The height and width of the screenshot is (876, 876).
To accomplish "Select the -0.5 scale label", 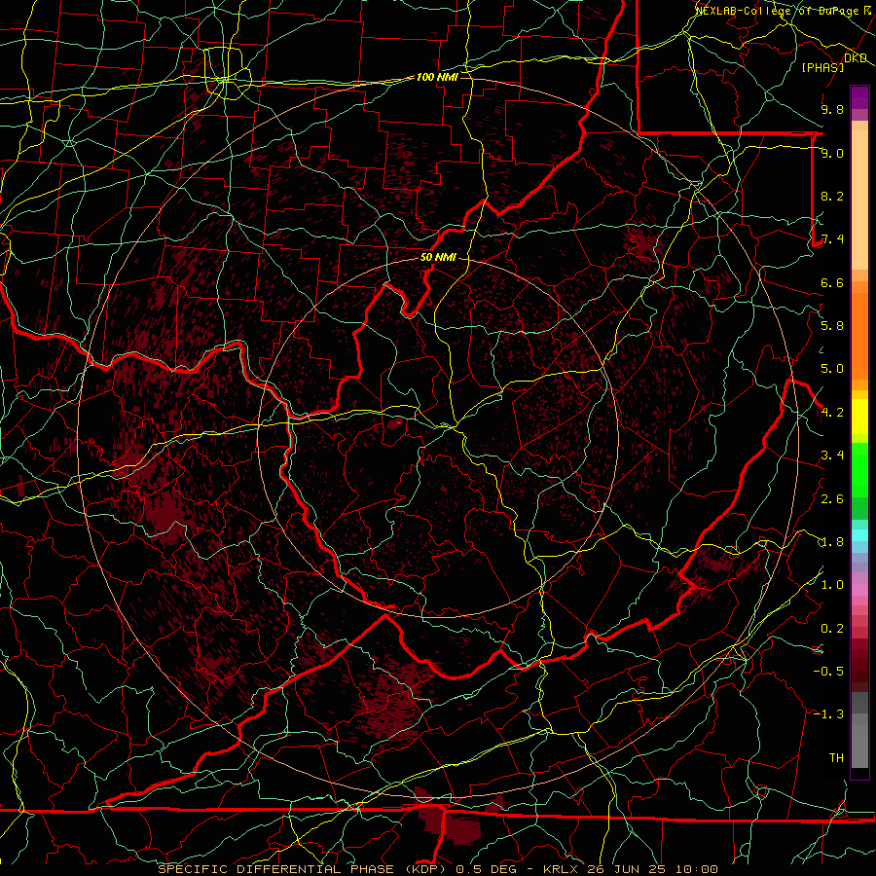I will [x=828, y=672].
